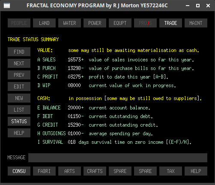Open the TAX section
Screen dimensions: 215x185
[170, 171]
